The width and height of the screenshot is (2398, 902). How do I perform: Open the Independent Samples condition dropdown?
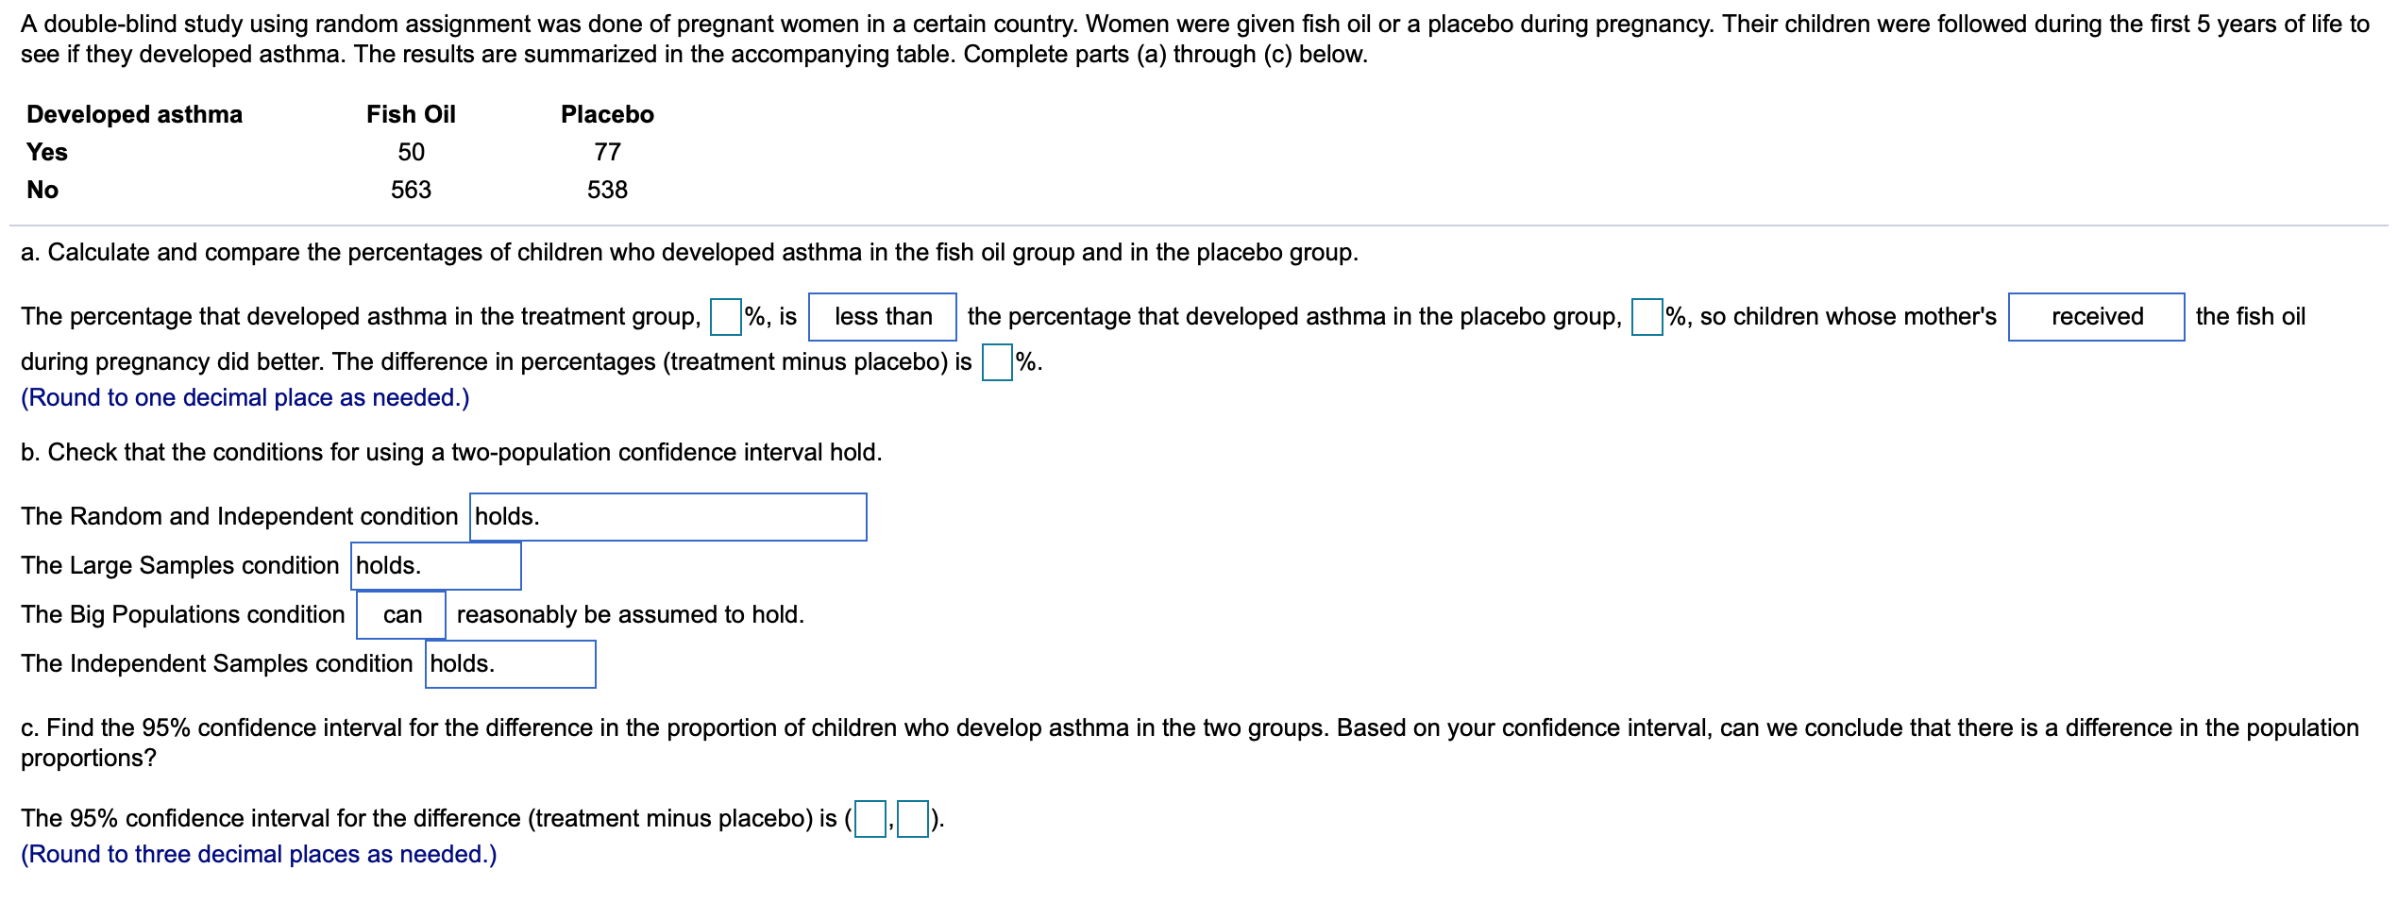click(x=510, y=664)
